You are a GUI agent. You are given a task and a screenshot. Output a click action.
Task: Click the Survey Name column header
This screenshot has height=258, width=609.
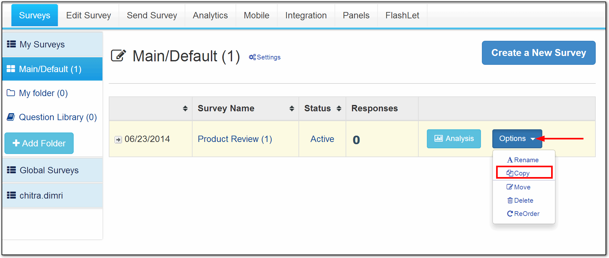[226, 108]
